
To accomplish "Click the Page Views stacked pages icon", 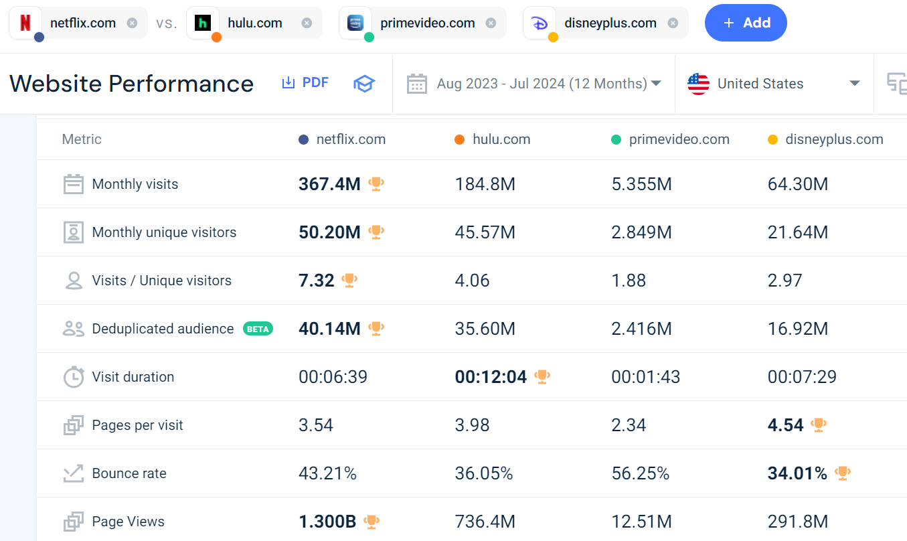I will pos(73,522).
